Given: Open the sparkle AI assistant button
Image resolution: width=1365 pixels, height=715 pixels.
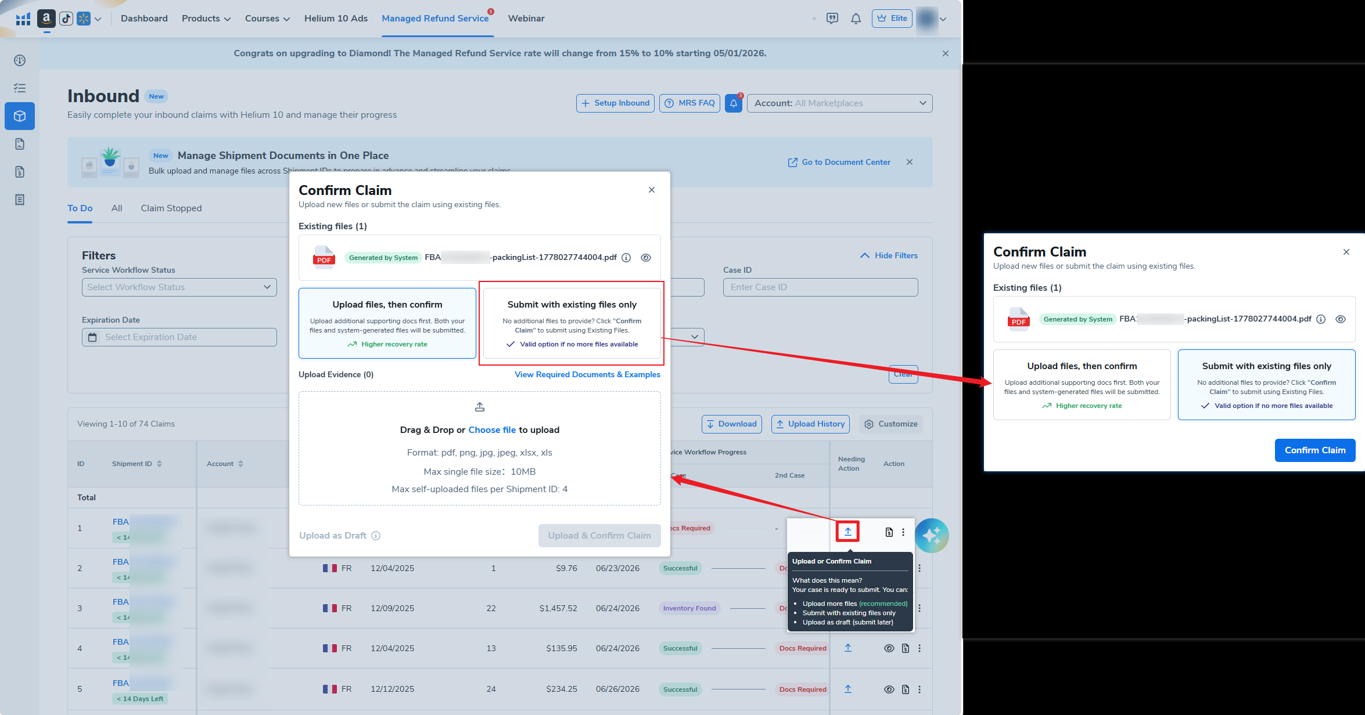Looking at the screenshot, I should tap(932, 536).
